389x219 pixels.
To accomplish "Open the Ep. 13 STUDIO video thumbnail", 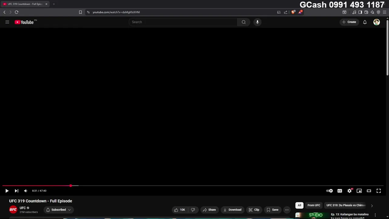I will [312, 215].
